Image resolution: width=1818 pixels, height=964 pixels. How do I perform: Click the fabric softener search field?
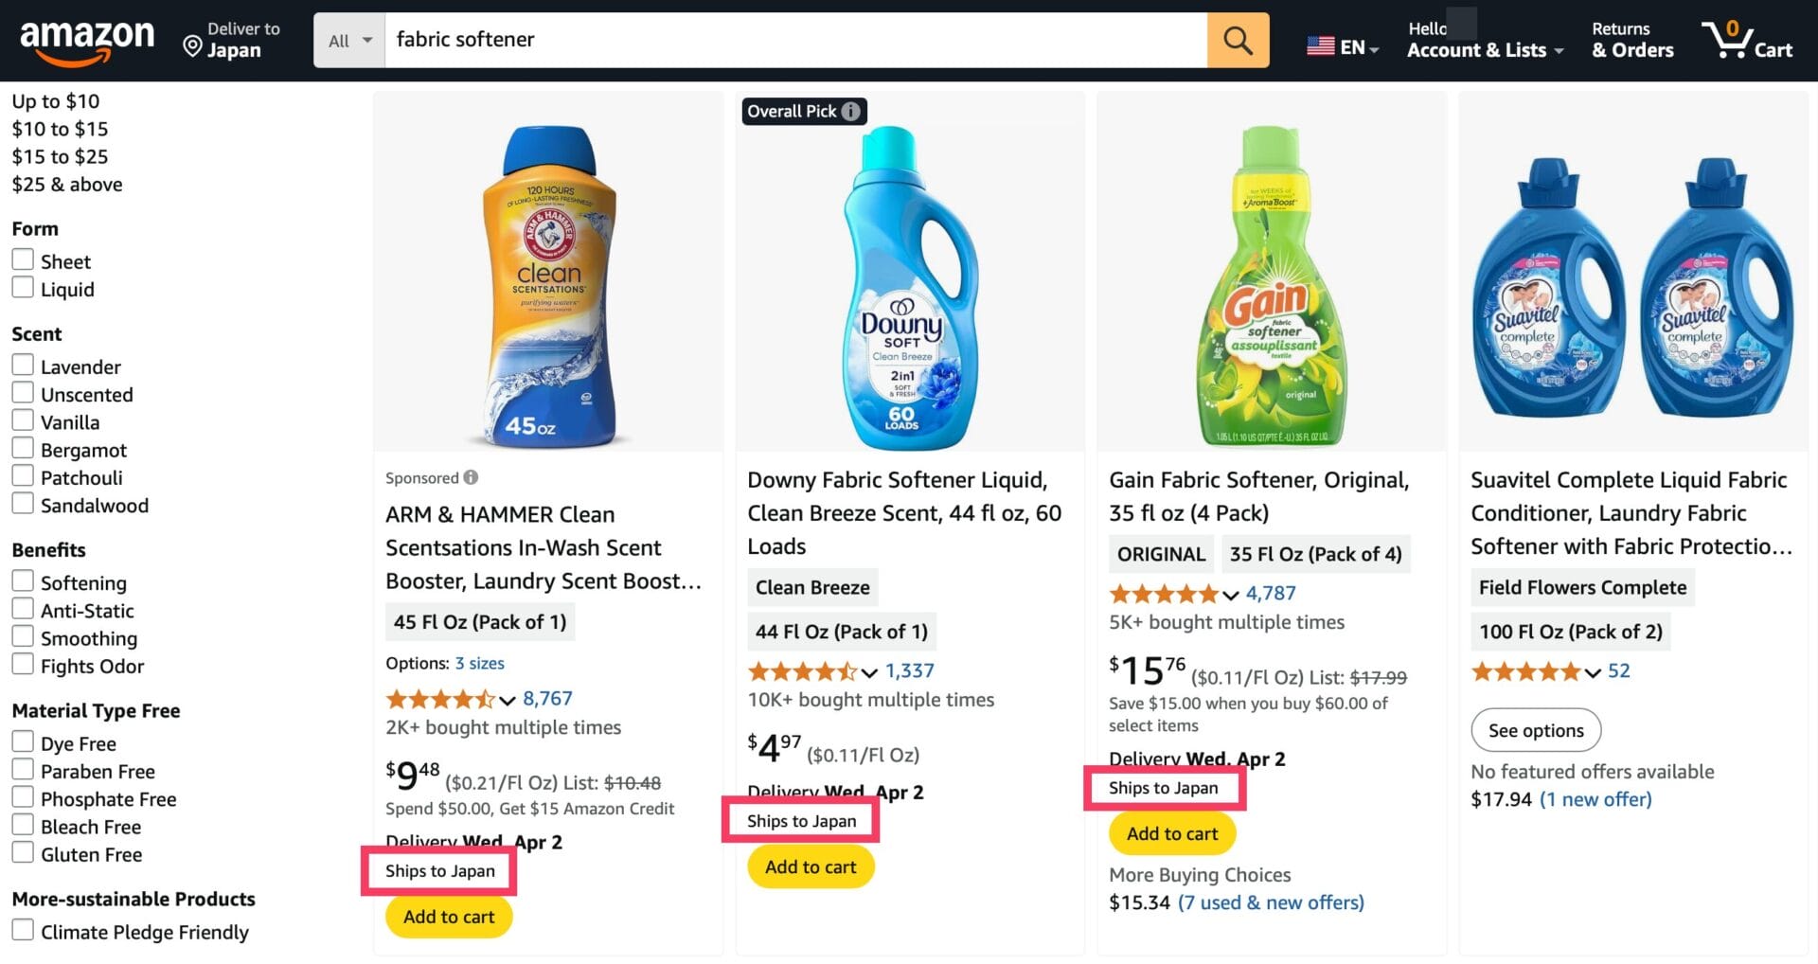(795, 40)
